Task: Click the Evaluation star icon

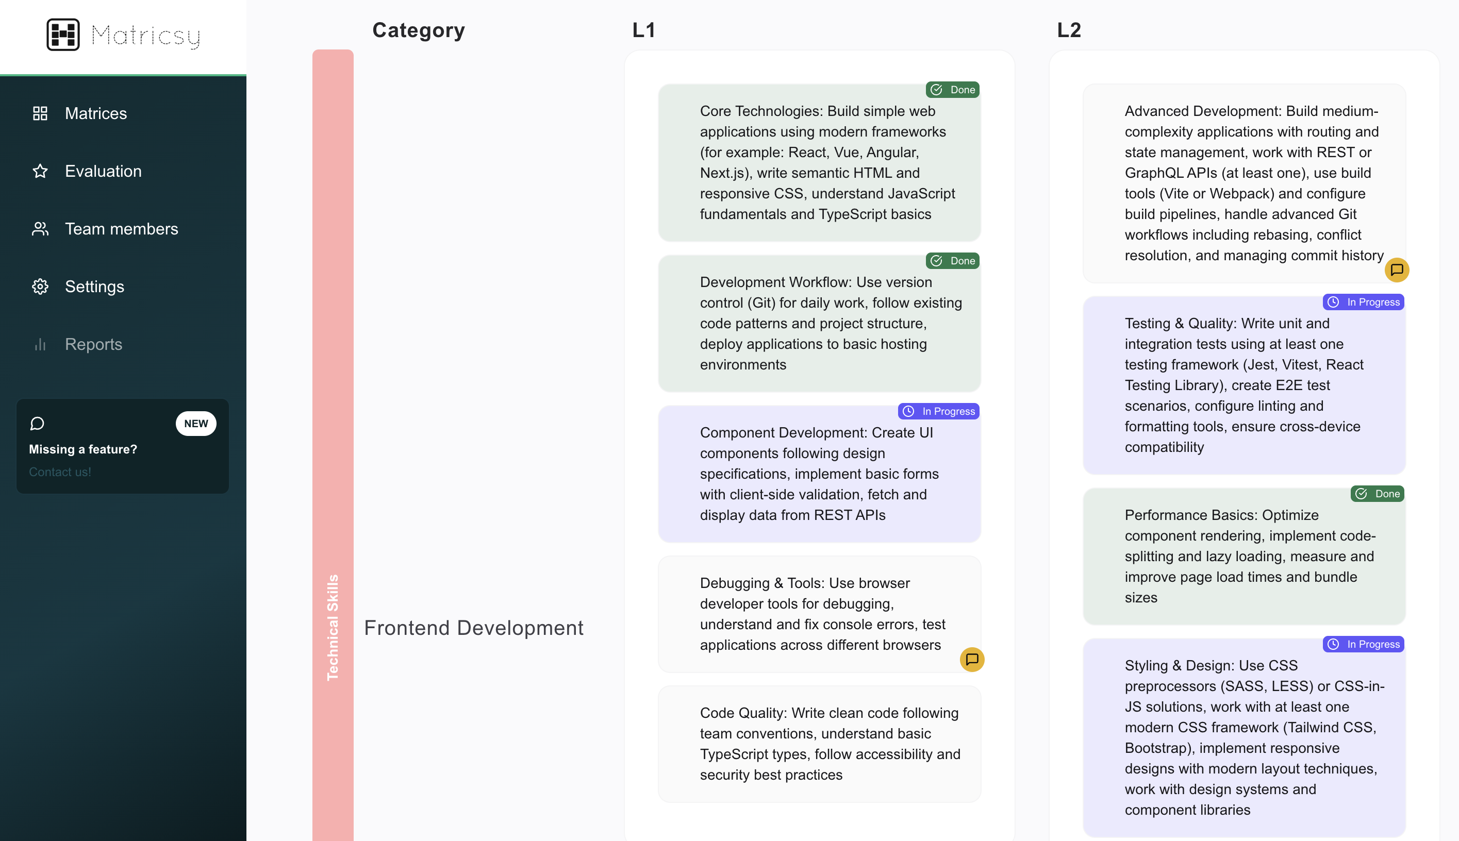Action: pyautogui.click(x=40, y=171)
